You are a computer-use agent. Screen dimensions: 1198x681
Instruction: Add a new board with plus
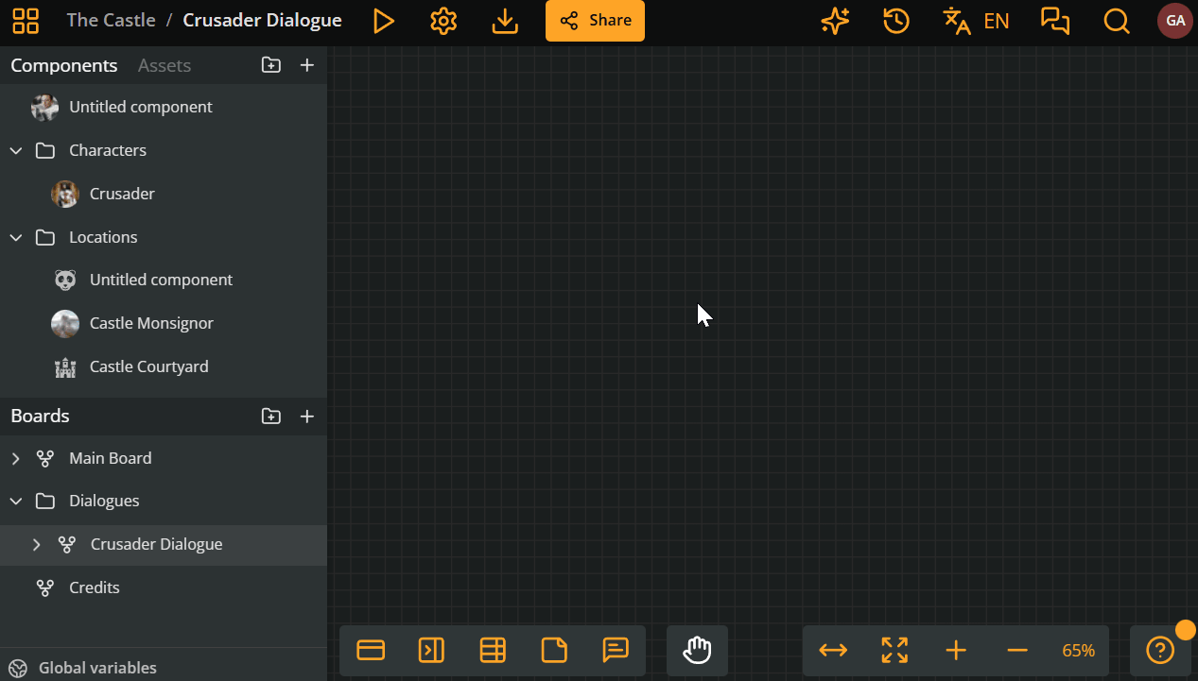click(307, 417)
